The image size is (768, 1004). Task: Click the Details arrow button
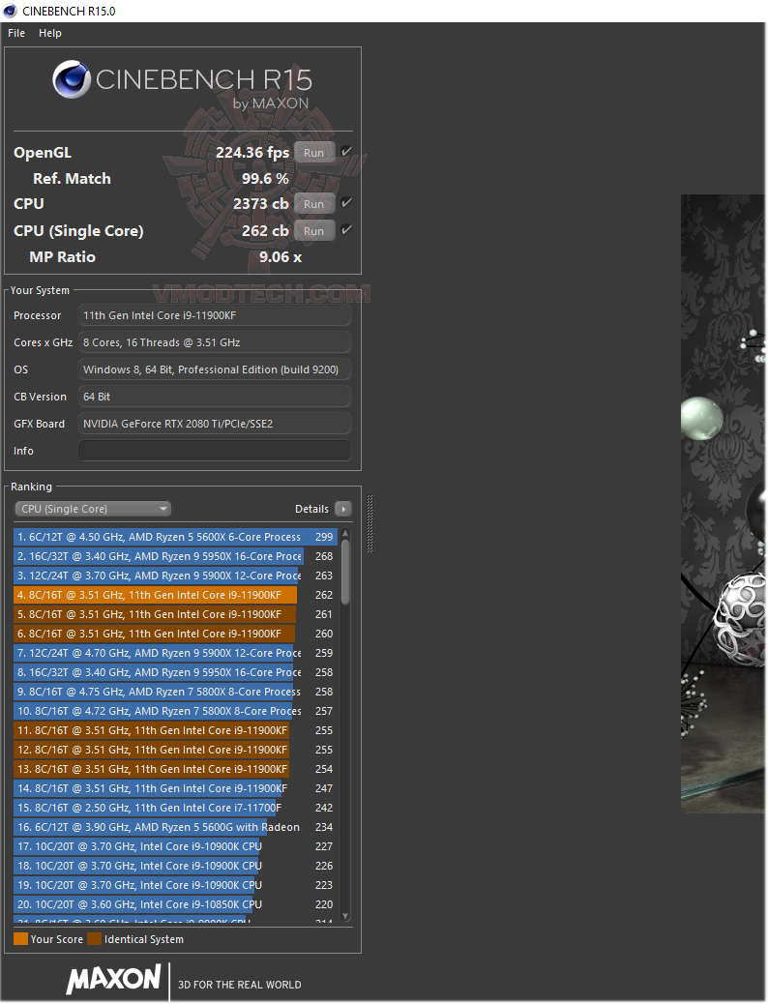(343, 509)
